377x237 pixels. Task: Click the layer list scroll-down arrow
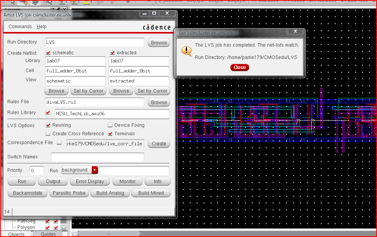click(x=64, y=227)
